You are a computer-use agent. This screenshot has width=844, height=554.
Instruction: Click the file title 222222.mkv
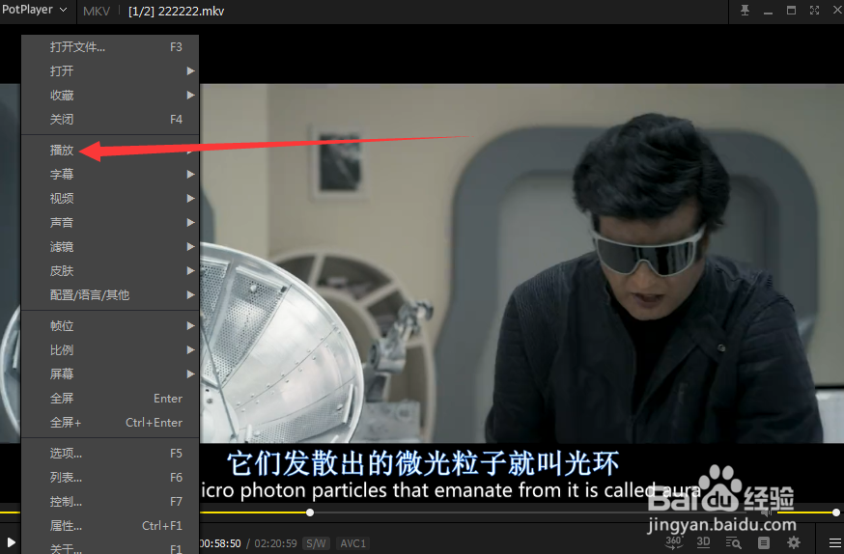(190, 11)
